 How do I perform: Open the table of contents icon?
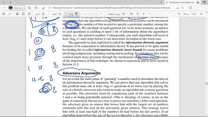point(201,14)
